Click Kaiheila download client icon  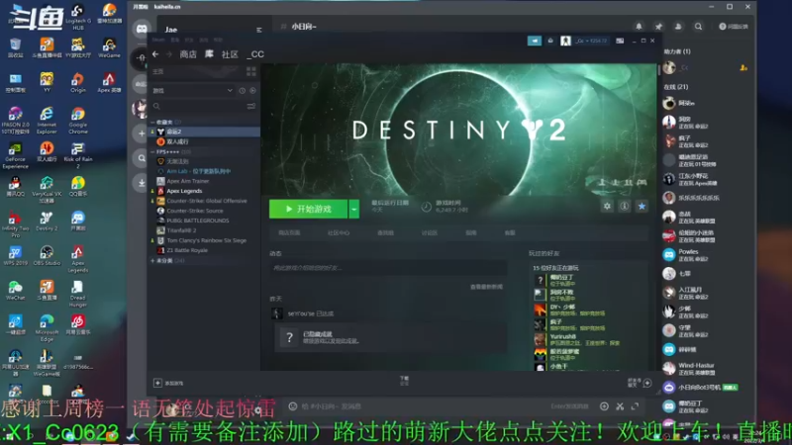click(142, 183)
